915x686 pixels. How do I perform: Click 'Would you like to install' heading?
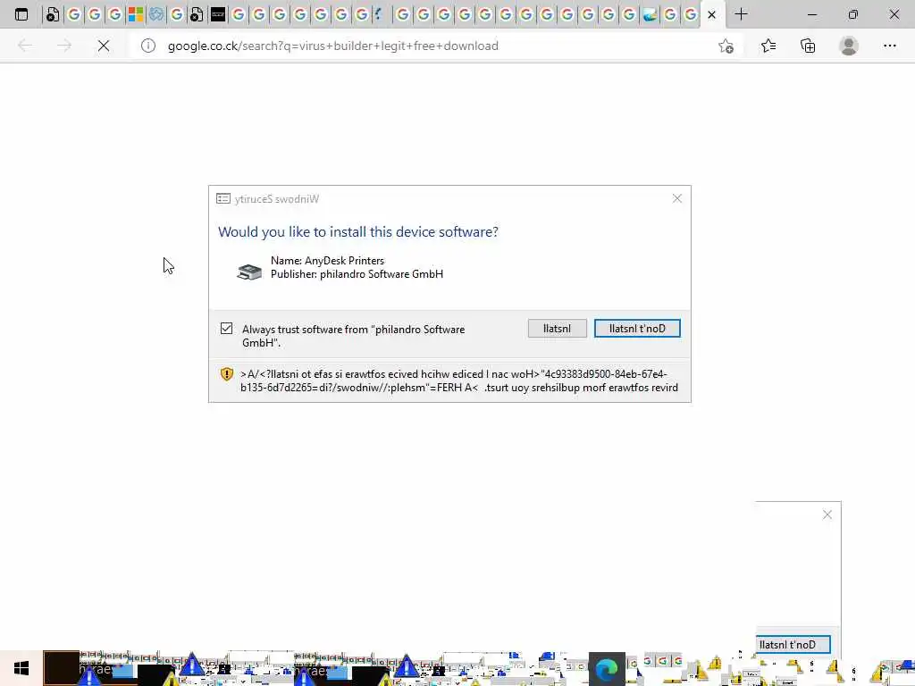(x=357, y=231)
